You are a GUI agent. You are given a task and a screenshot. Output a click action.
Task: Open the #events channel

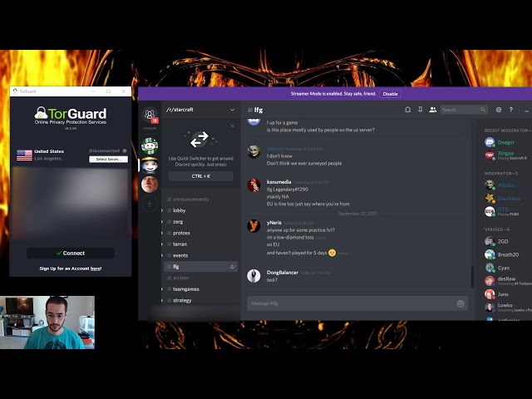[x=200, y=255]
